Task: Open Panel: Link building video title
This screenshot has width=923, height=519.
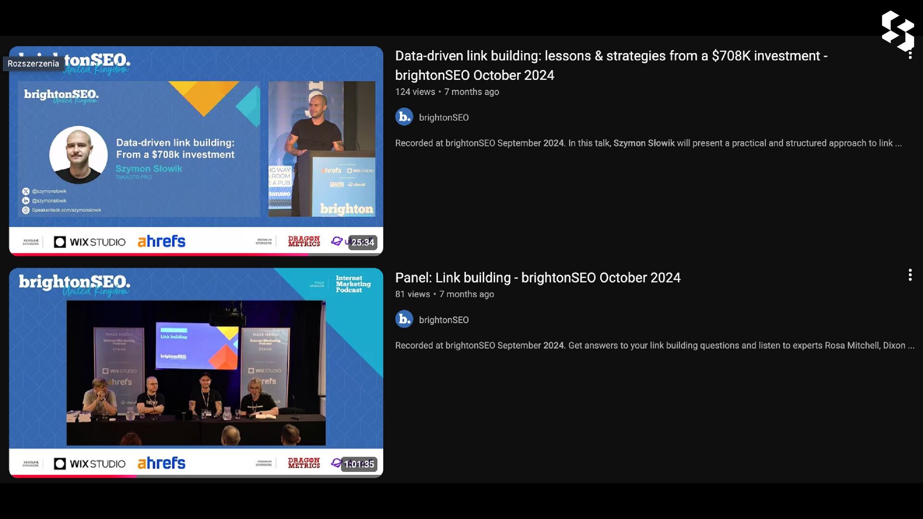Action: pyautogui.click(x=537, y=278)
